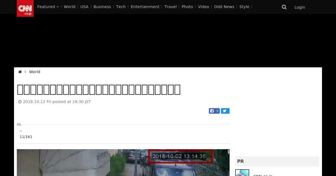
Task: Click the clock icon beside post date
Action: 20,102
